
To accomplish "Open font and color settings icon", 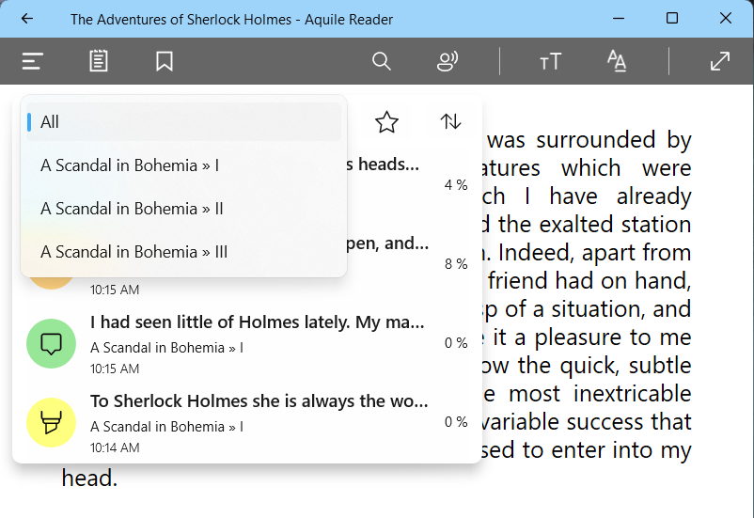I will click(x=617, y=61).
